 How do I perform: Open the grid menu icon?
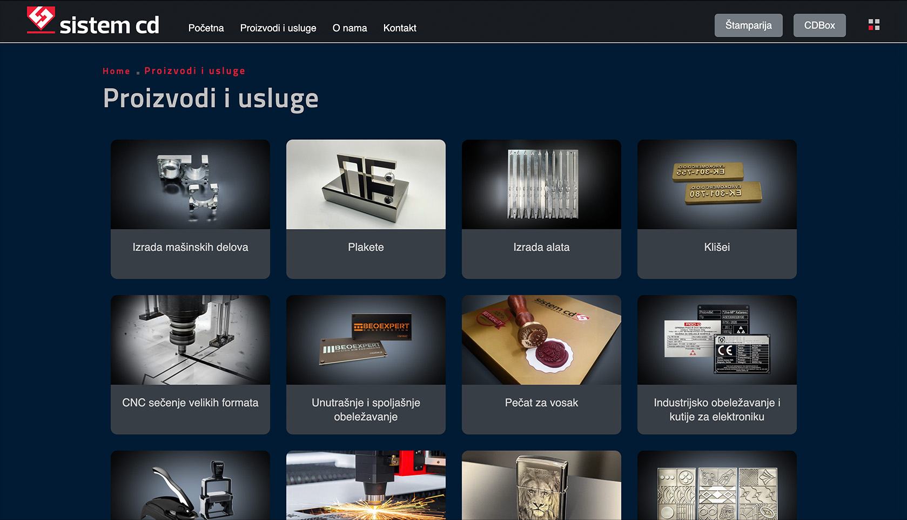[x=874, y=25]
